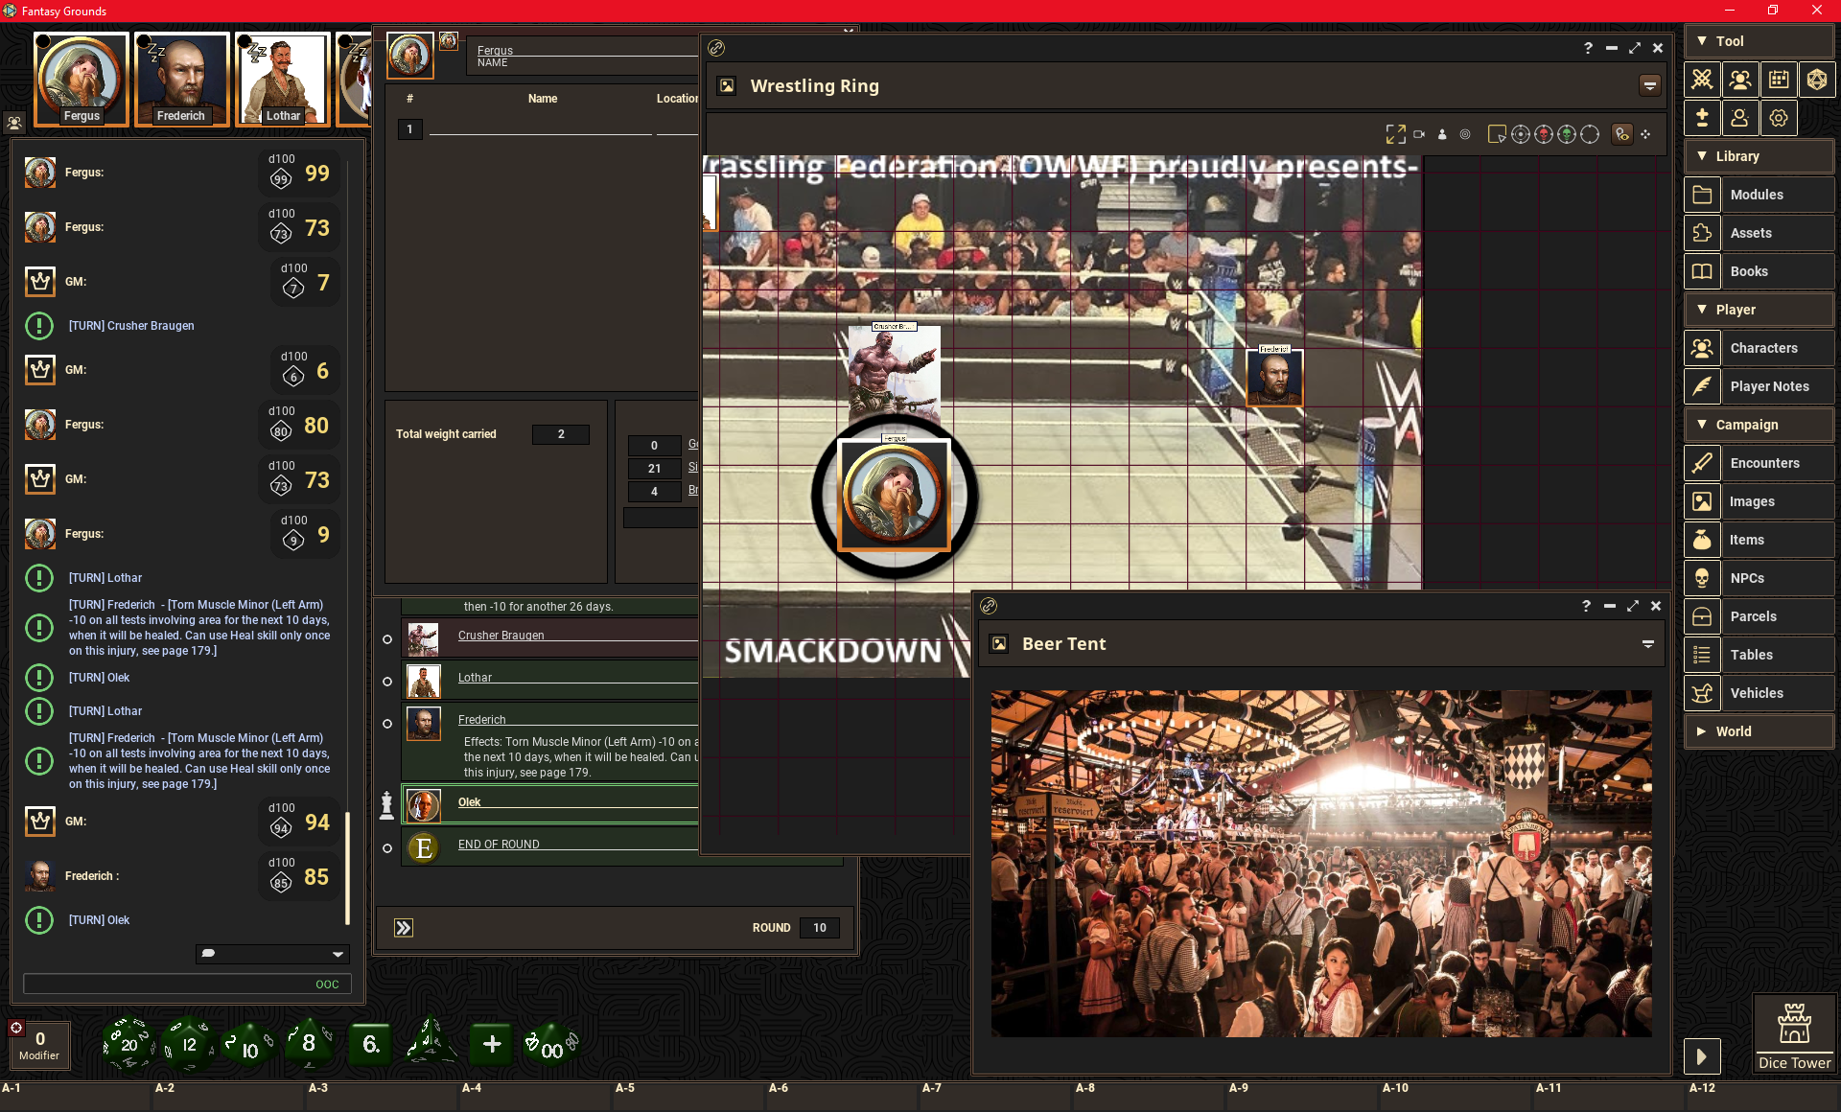Image resolution: width=1841 pixels, height=1112 pixels.
Task: Expand the World sidebar section
Action: coord(1759,731)
